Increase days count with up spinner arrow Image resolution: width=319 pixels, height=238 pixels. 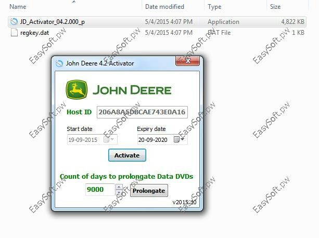[x=119, y=187]
